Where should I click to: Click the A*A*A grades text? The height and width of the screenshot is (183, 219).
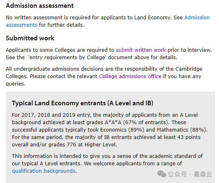pyautogui.click(x=113, y=122)
